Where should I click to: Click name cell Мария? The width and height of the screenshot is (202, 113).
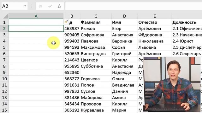125,110
